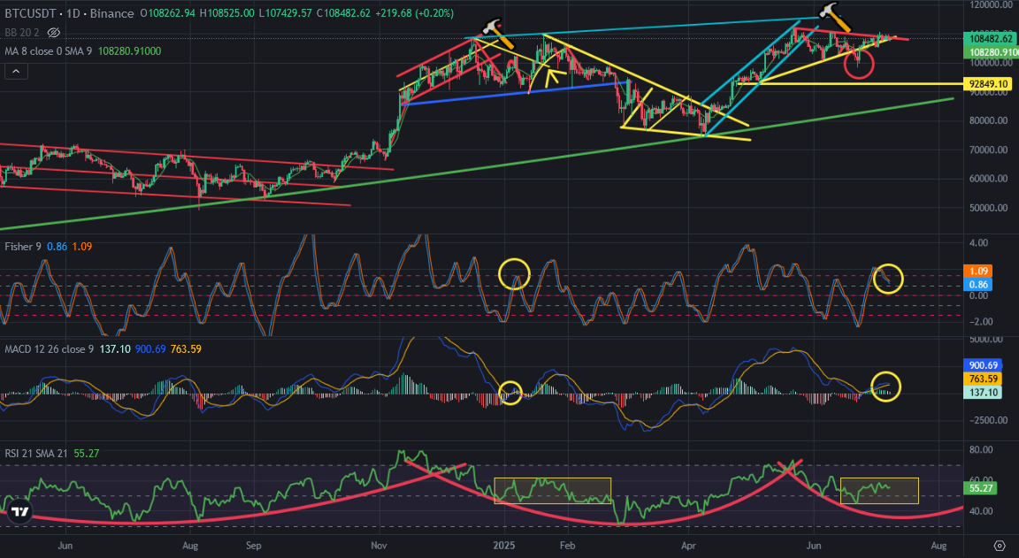This screenshot has width=1019, height=558.
Task: Click the 108482.62 current price label
Action: click(x=991, y=39)
